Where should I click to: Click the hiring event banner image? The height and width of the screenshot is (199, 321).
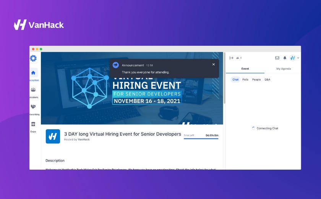click(x=132, y=88)
